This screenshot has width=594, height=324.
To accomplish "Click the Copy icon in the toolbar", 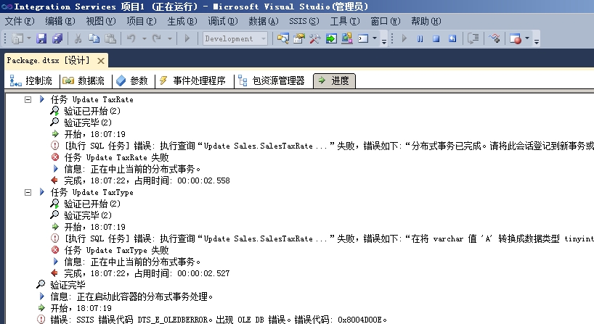I will (94, 38).
